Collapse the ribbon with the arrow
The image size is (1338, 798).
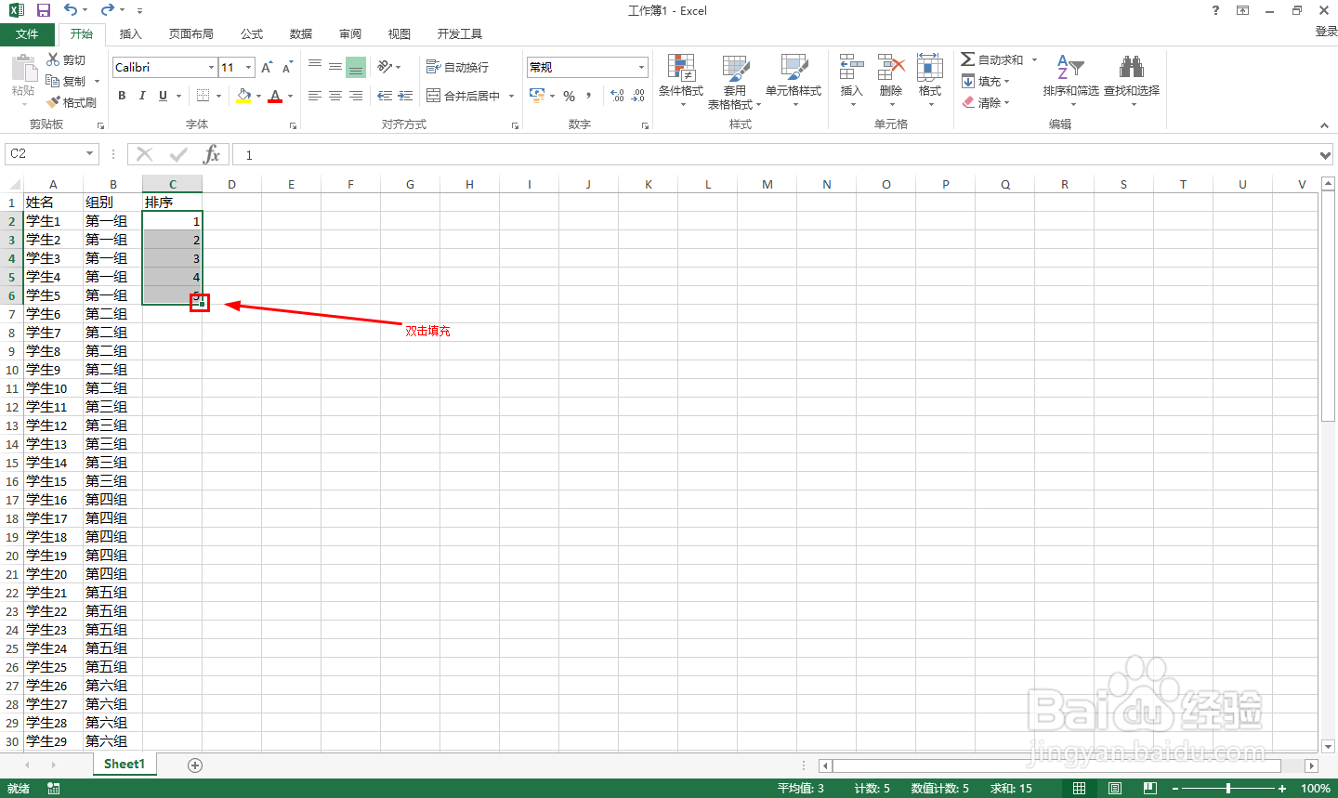coord(1324,125)
